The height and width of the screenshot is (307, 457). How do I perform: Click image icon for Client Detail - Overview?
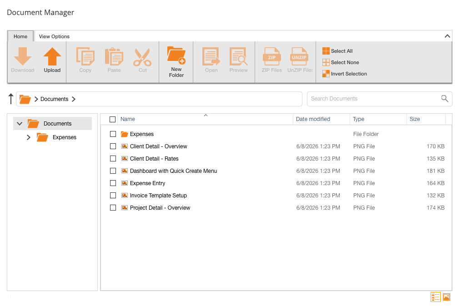click(x=125, y=146)
